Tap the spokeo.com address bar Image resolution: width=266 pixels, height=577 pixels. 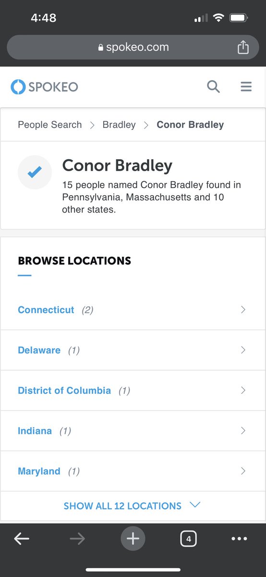pyautogui.click(x=133, y=47)
